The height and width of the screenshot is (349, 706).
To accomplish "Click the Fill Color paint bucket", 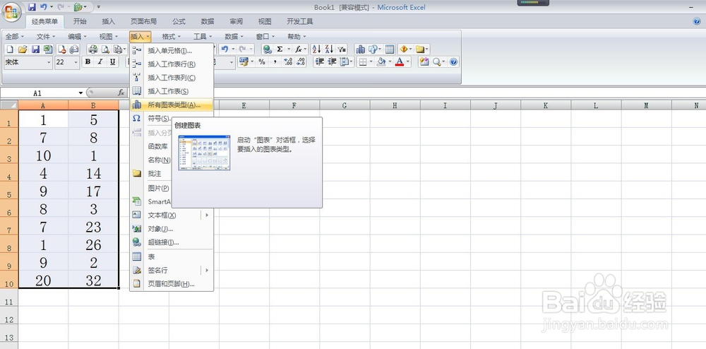I will [381, 62].
